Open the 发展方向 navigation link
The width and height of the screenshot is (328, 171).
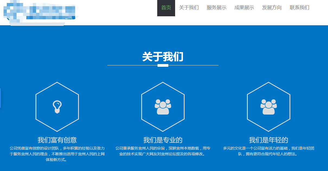pyautogui.click(x=272, y=8)
